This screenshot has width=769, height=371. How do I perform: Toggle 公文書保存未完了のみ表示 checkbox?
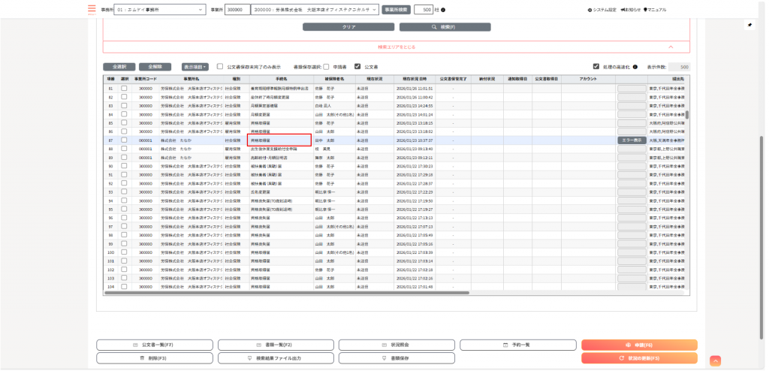point(220,66)
